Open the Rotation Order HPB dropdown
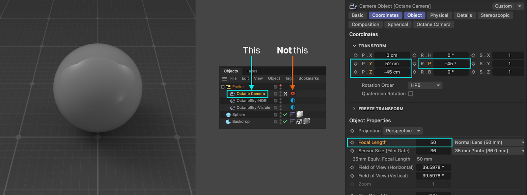The image size is (527, 195). click(x=425, y=85)
